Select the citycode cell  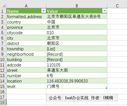(x=26, y=33)
